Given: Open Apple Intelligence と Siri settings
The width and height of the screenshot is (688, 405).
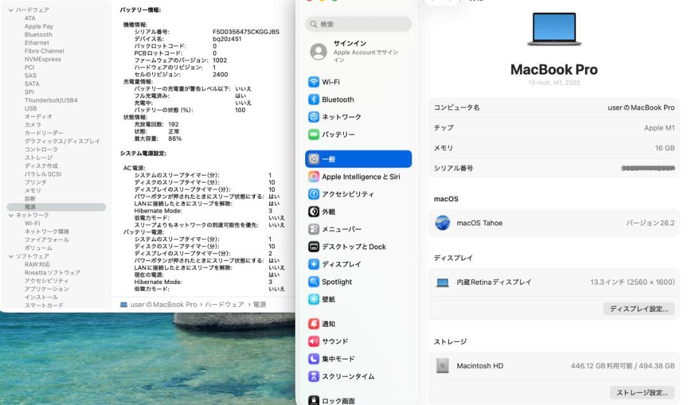Looking at the screenshot, I should point(314,176).
